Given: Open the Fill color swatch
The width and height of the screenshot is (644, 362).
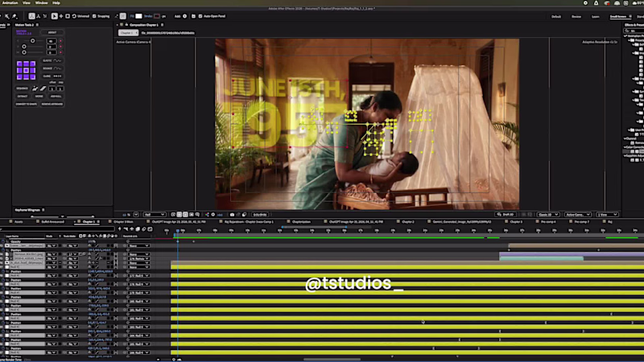Looking at the screenshot, I should 138,16.
